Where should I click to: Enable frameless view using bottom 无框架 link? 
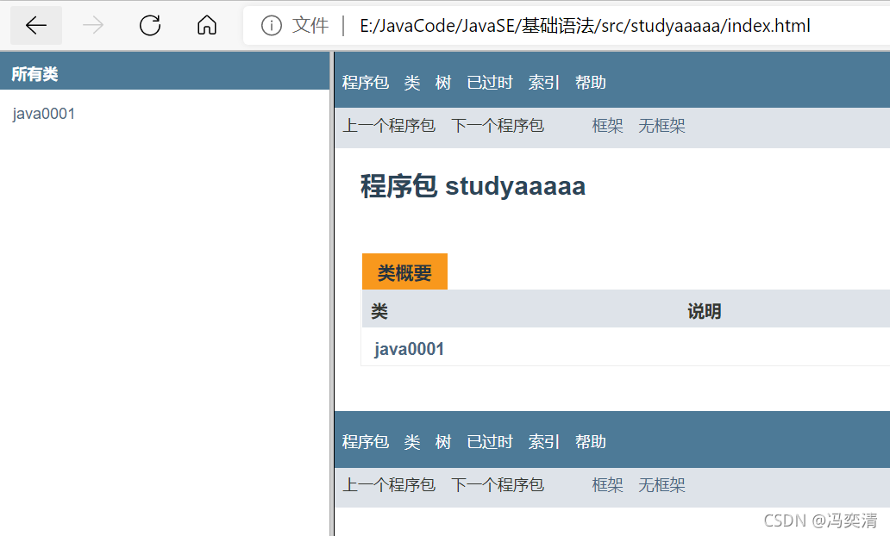pyautogui.click(x=661, y=484)
